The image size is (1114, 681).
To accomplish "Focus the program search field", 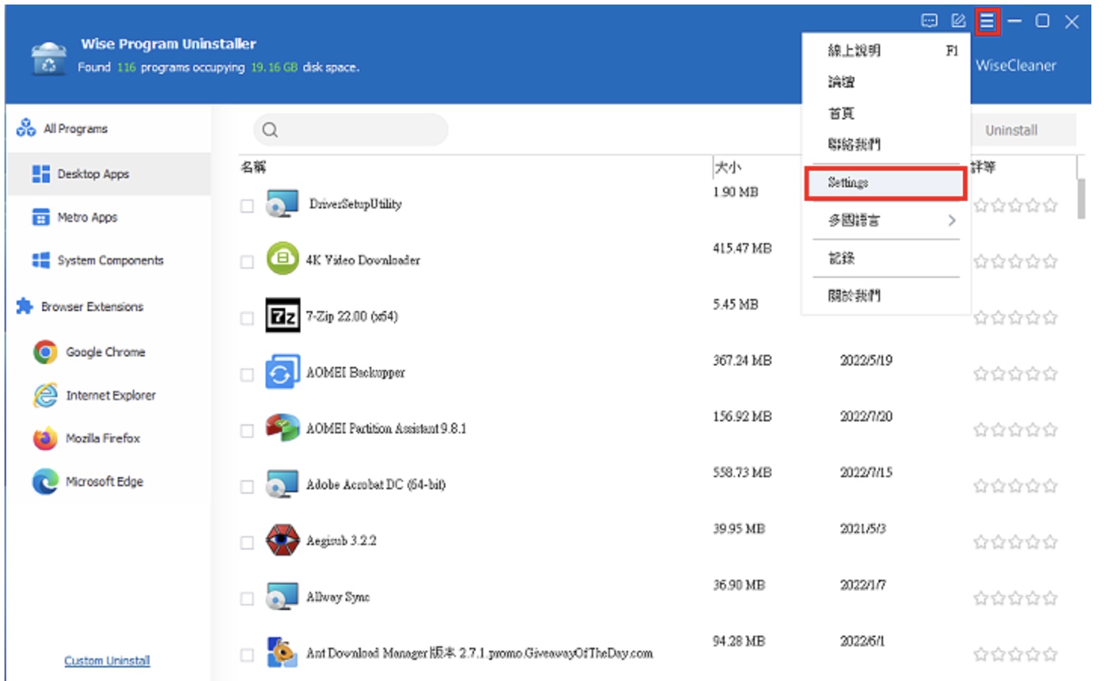I will pyautogui.click(x=351, y=130).
